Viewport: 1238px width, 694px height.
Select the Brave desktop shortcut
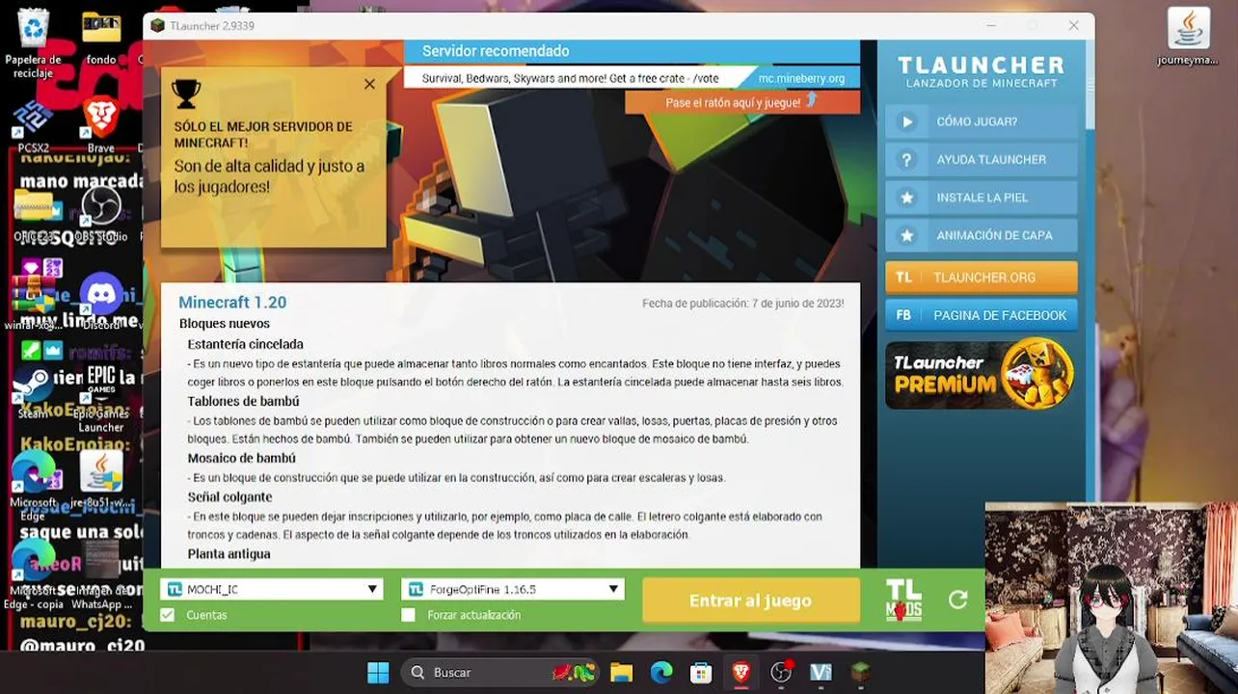[x=101, y=125]
